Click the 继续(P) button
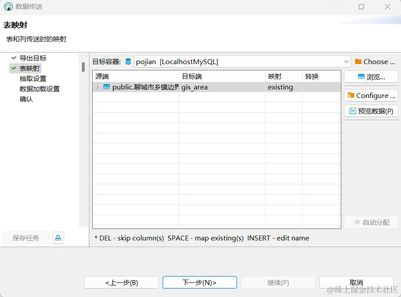 tap(278, 282)
